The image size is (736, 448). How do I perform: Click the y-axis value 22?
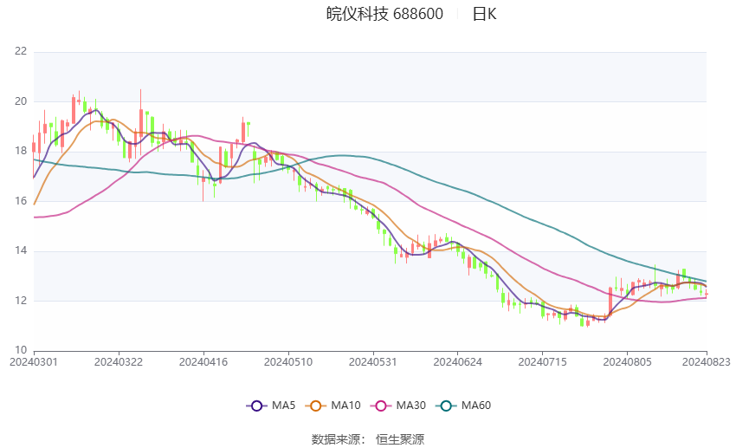coord(21,51)
